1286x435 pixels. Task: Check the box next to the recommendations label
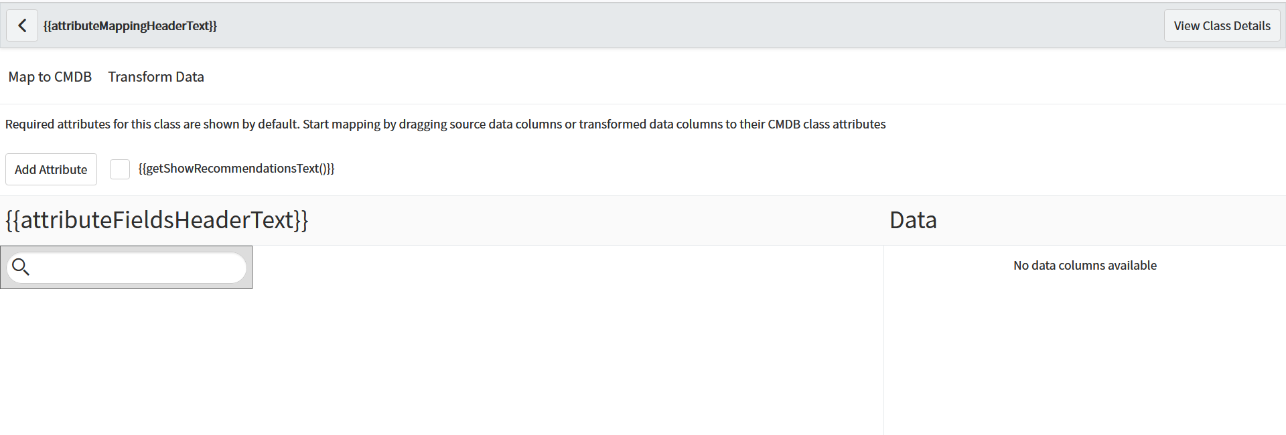(120, 169)
